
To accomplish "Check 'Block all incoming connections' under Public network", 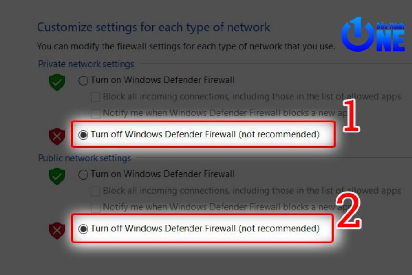I will 96,191.
